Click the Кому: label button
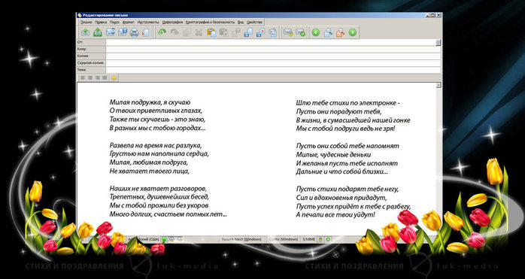 [x=92, y=49]
